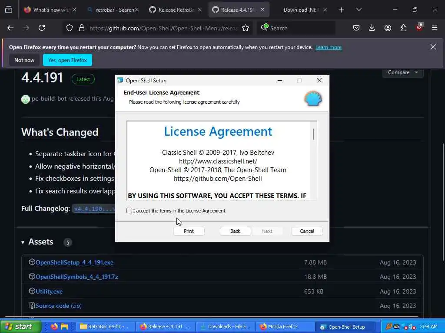Click the scrollbar in the license text box
Viewport: 445px width, 333px height.
pyautogui.click(x=313, y=134)
